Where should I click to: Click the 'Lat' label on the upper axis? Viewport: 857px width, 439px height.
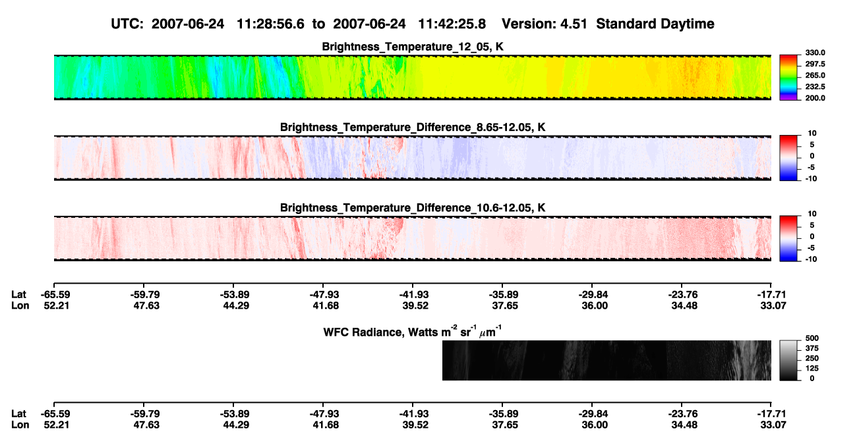[19, 294]
